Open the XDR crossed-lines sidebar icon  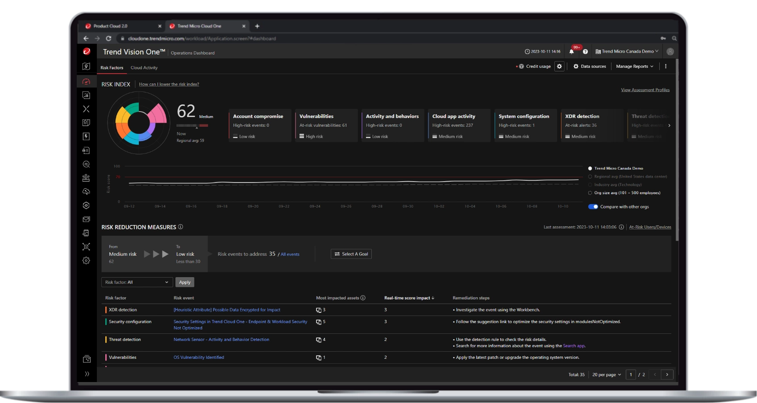[x=87, y=109]
